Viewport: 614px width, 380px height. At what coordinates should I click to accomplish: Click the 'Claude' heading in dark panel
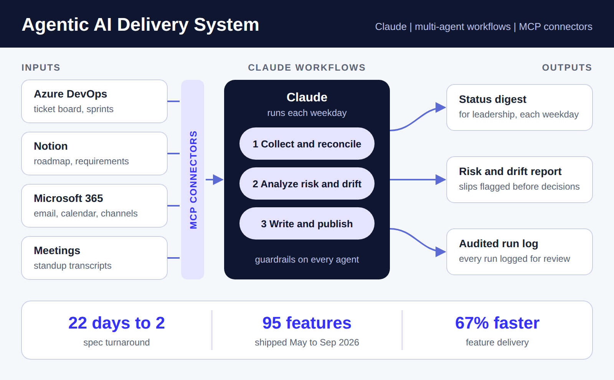[x=307, y=97]
